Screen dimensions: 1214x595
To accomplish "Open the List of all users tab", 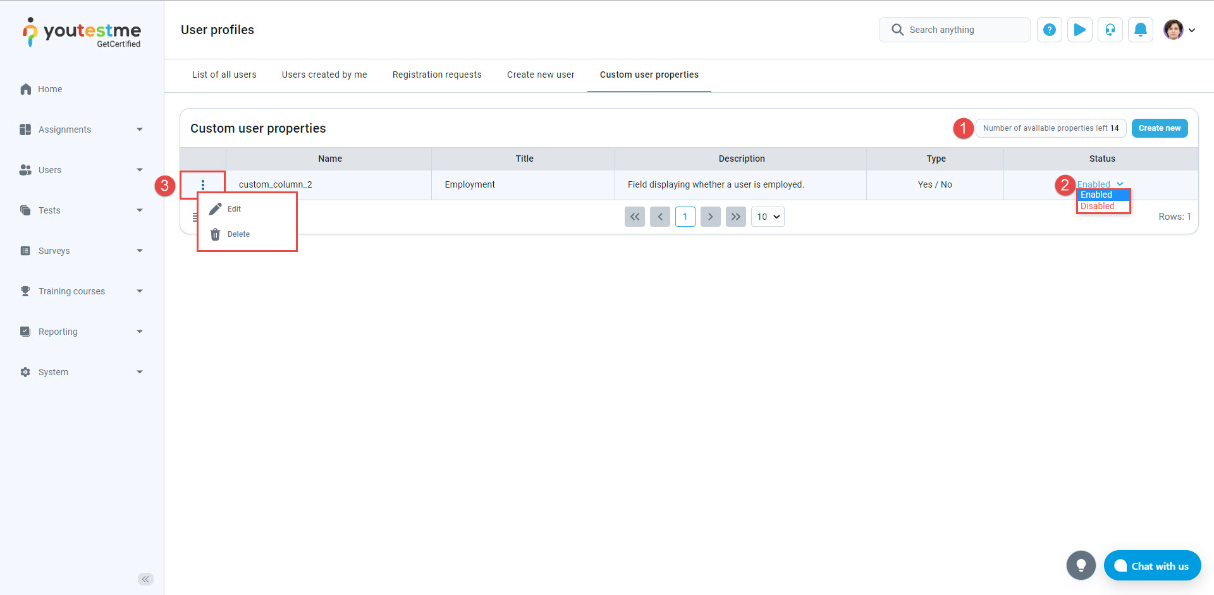I will [224, 75].
